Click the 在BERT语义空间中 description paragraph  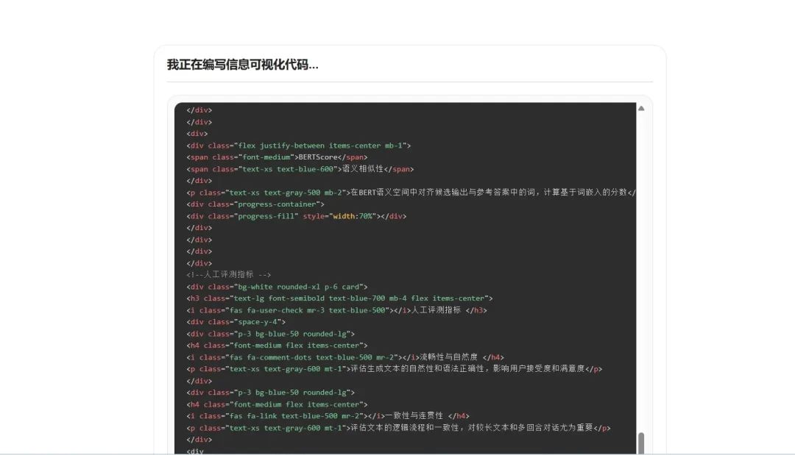412,192
